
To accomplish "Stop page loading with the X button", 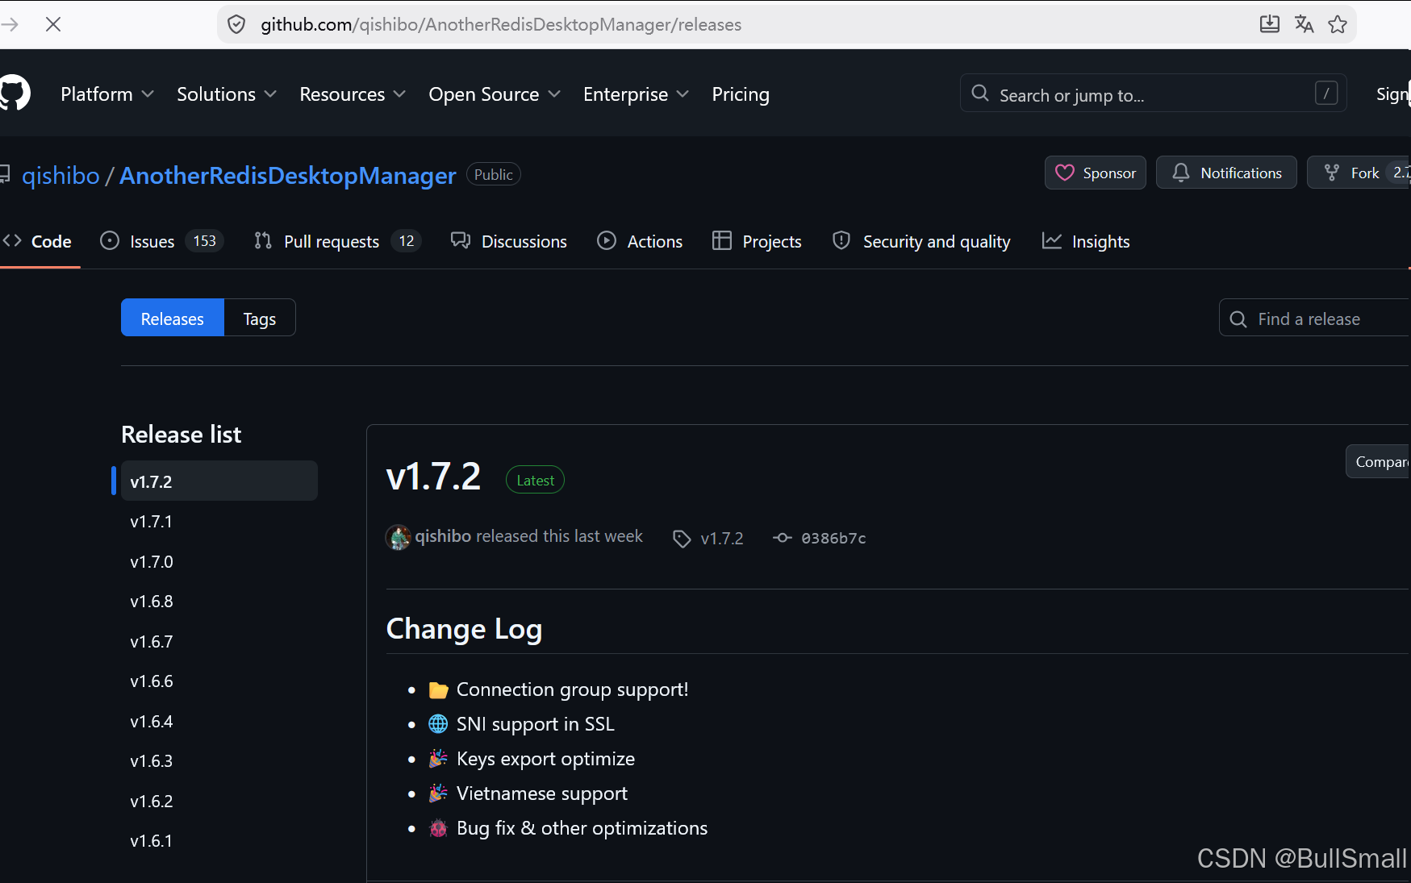I will (x=53, y=24).
